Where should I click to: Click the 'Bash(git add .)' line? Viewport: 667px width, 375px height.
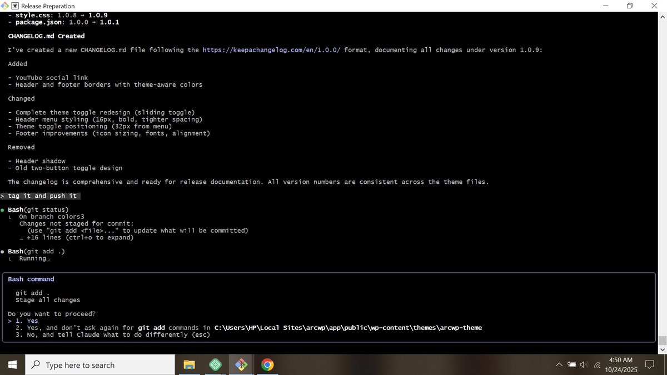tap(37, 251)
